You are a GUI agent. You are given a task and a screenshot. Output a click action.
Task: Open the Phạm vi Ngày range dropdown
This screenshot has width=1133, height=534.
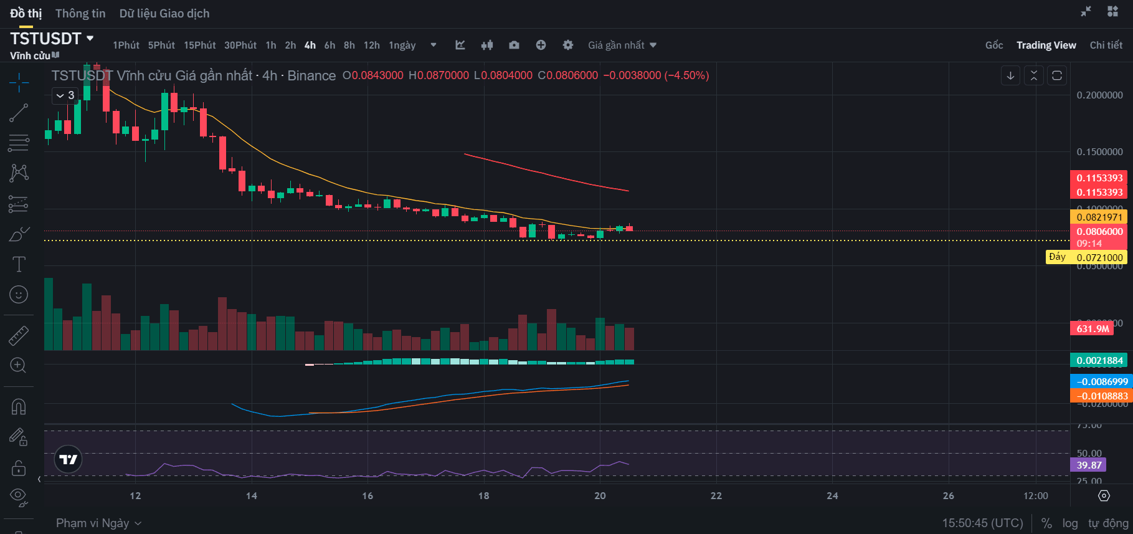coord(98,523)
